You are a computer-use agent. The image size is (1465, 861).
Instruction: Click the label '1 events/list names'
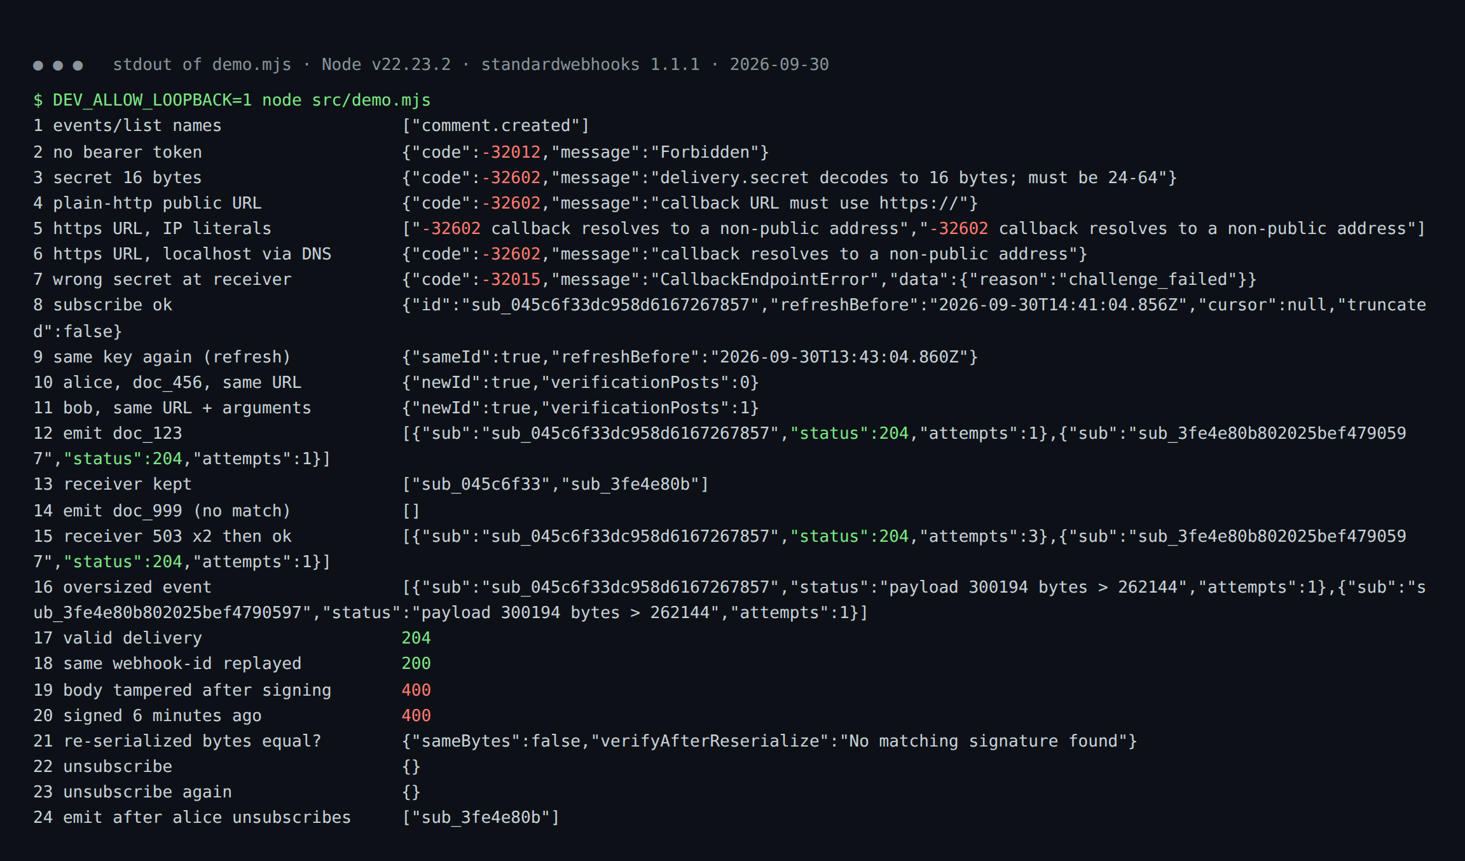[x=127, y=126]
